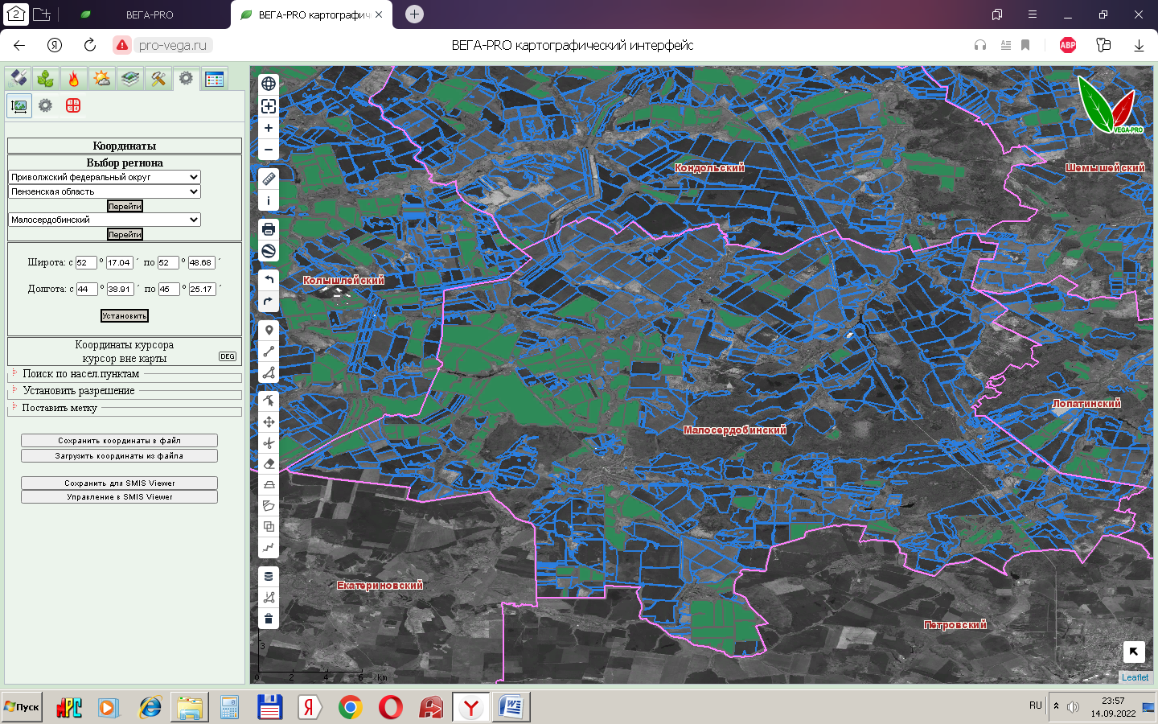Open the map layers tab
1158x724 pixels.
130,78
